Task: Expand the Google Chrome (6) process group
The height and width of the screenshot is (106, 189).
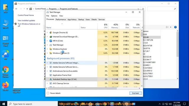Action: (47, 33)
